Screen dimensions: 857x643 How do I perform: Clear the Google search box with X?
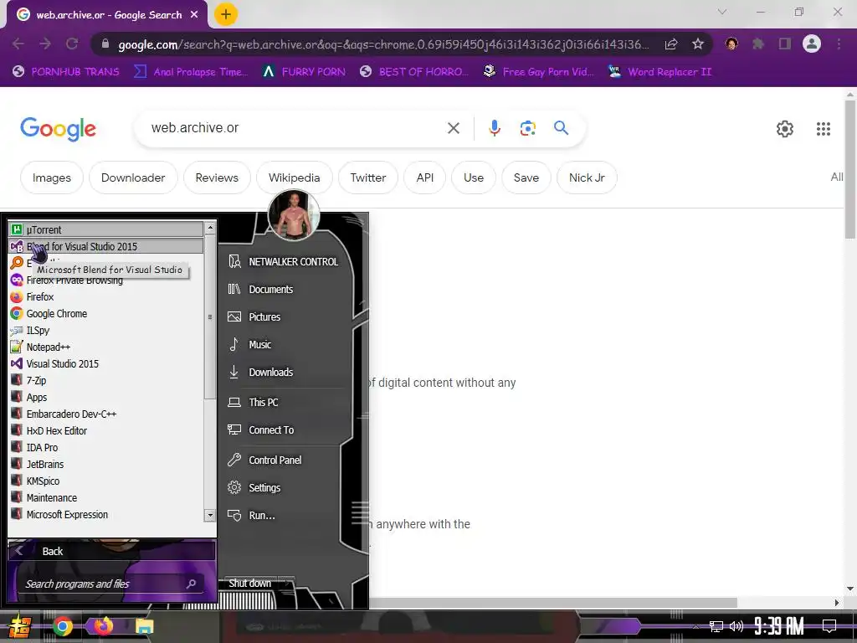[x=453, y=128]
